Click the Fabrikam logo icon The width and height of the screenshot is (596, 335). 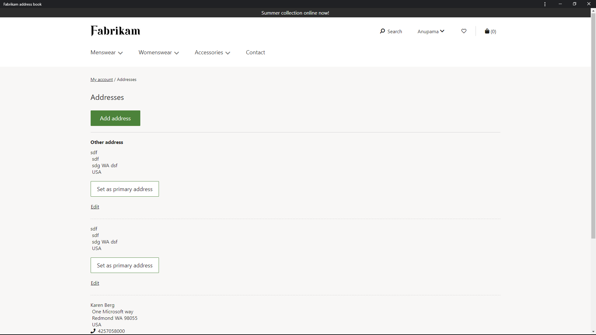click(x=116, y=31)
